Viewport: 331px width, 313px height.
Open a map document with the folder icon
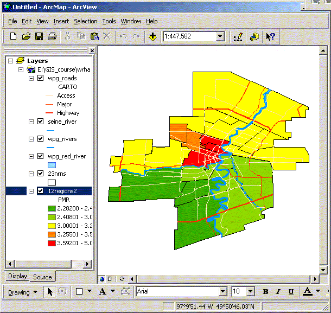[26, 37]
